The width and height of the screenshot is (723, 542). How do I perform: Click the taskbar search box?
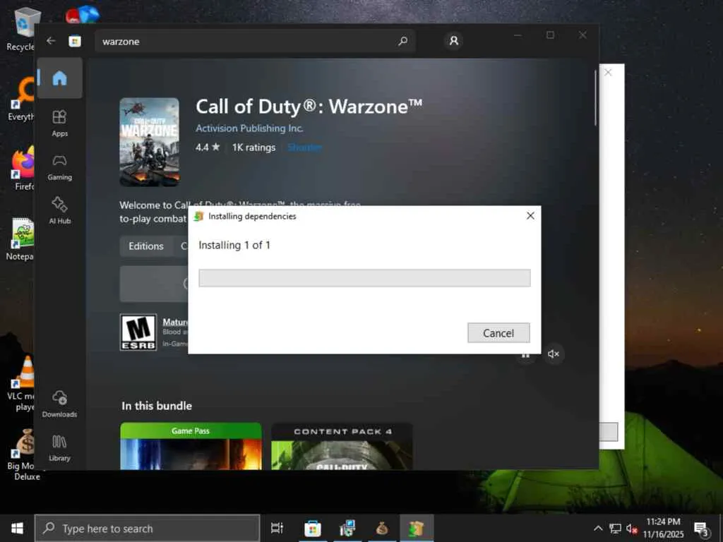pos(148,528)
